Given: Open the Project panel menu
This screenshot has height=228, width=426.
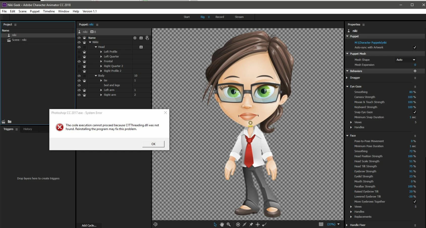Looking at the screenshot, I should [x=15, y=25].
